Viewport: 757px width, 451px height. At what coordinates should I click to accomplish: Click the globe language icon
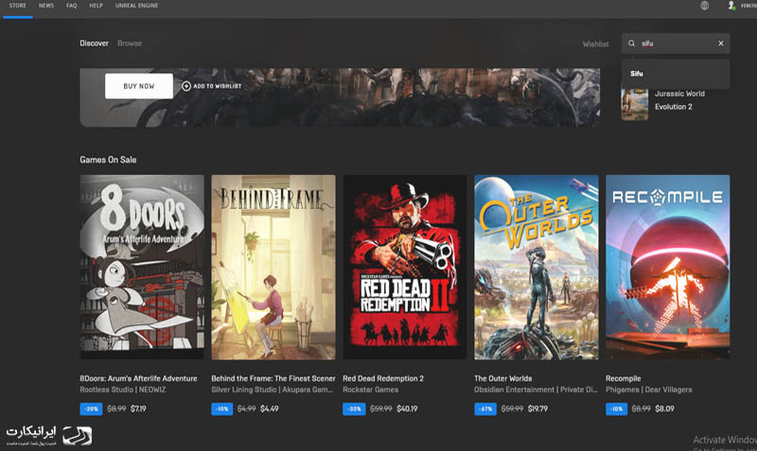pos(704,6)
